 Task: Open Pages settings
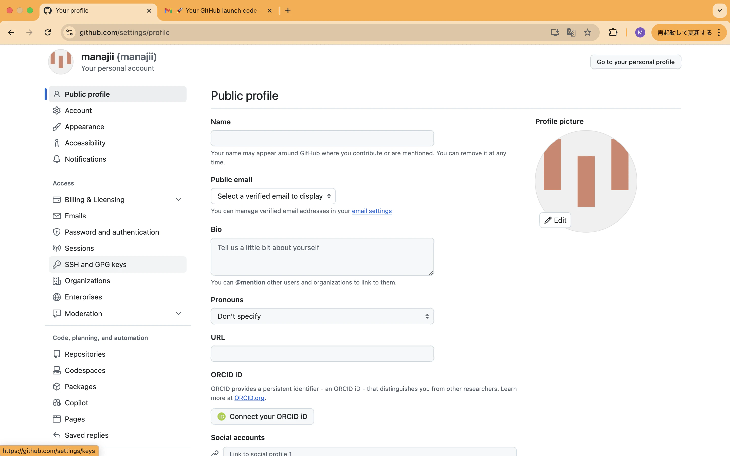tap(118, 419)
